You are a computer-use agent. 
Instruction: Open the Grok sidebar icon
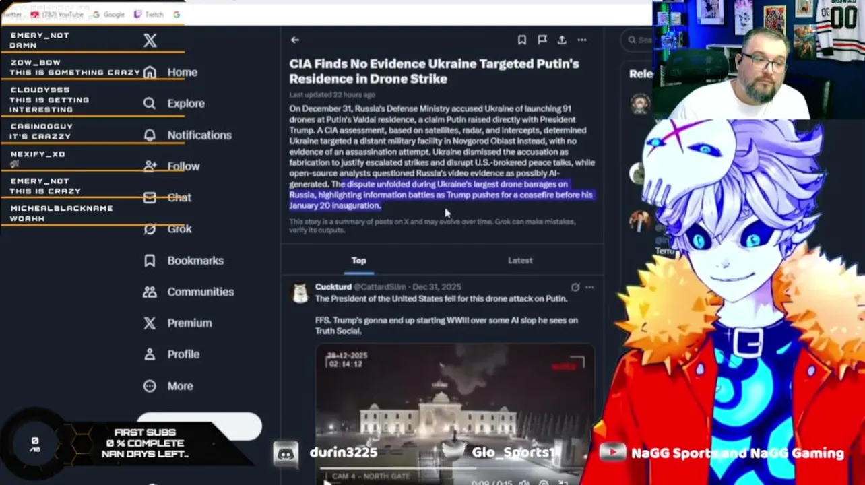coord(150,229)
